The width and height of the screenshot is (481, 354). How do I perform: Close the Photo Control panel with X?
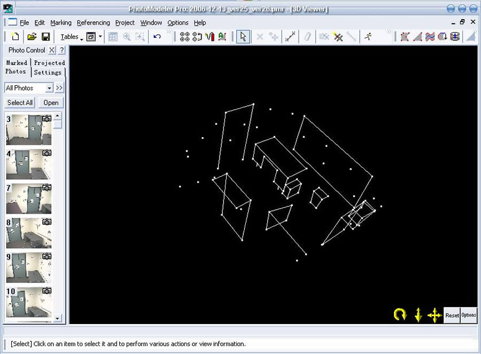pyautogui.click(x=52, y=50)
